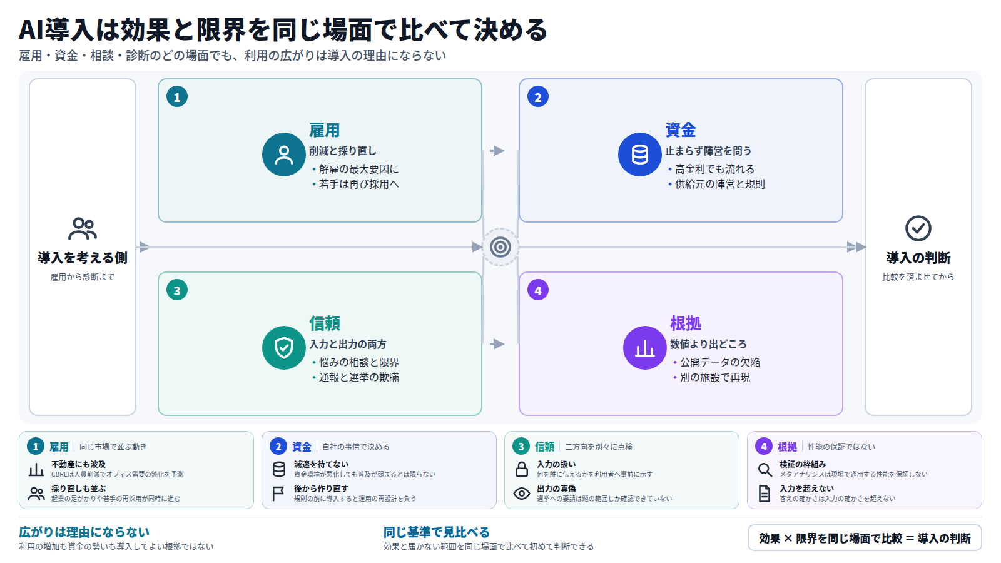The height and width of the screenshot is (563, 1001).
Task: Click the footer heading 同じ基準で見比べる
Action: pyautogui.click(x=437, y=532)
